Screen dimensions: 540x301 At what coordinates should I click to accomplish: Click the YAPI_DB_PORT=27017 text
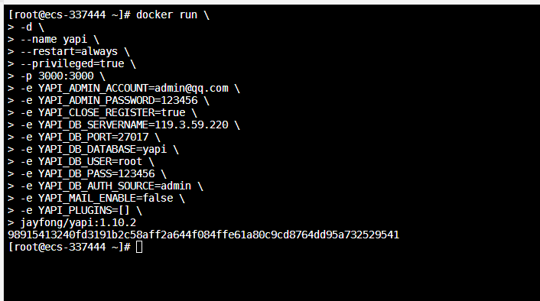pyautogui.click(x=93, y=138)
